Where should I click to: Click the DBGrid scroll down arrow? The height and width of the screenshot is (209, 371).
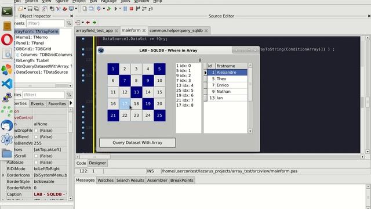(250, 131)
